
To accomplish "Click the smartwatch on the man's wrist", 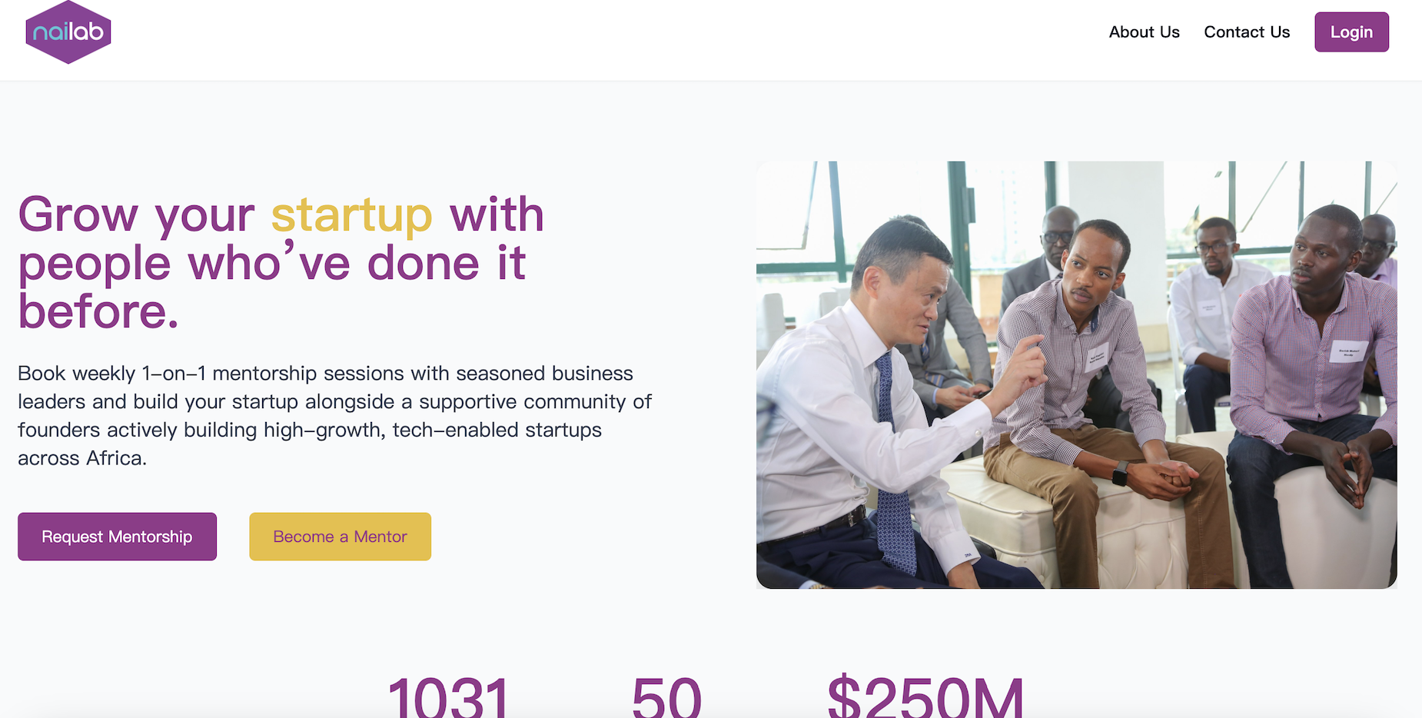I will (x=1120, y=473).
